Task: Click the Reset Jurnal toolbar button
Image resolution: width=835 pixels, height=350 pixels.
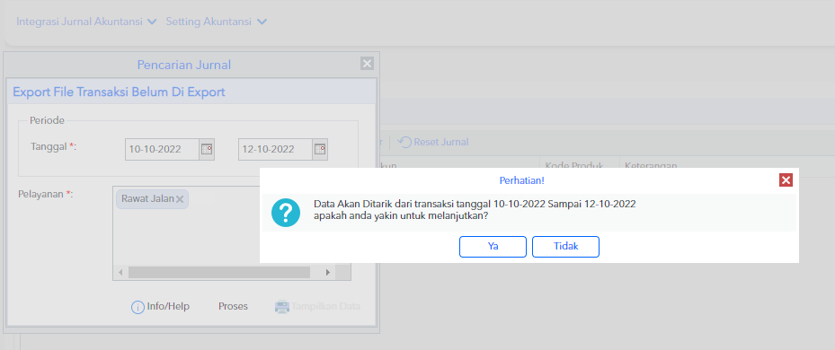Action: 433,142
